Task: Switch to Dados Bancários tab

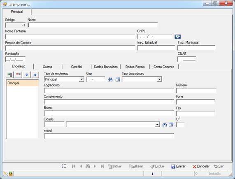Action: pos(106,67)
